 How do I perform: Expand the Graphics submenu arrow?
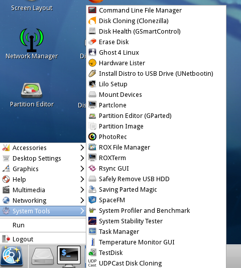[82, 169]
